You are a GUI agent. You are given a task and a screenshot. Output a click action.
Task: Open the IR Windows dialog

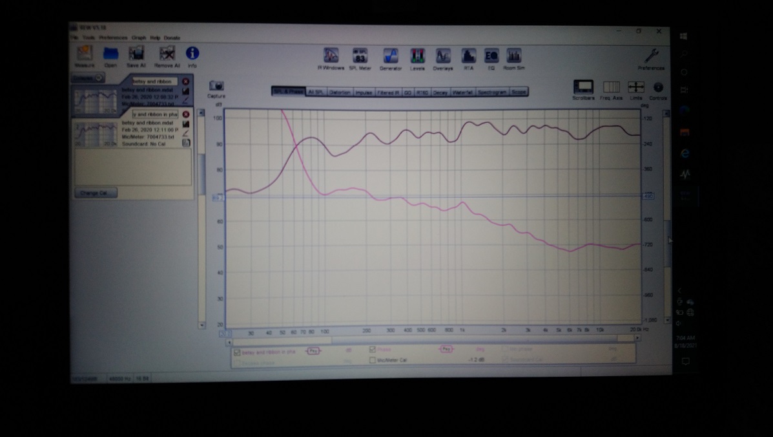(331, 59)
